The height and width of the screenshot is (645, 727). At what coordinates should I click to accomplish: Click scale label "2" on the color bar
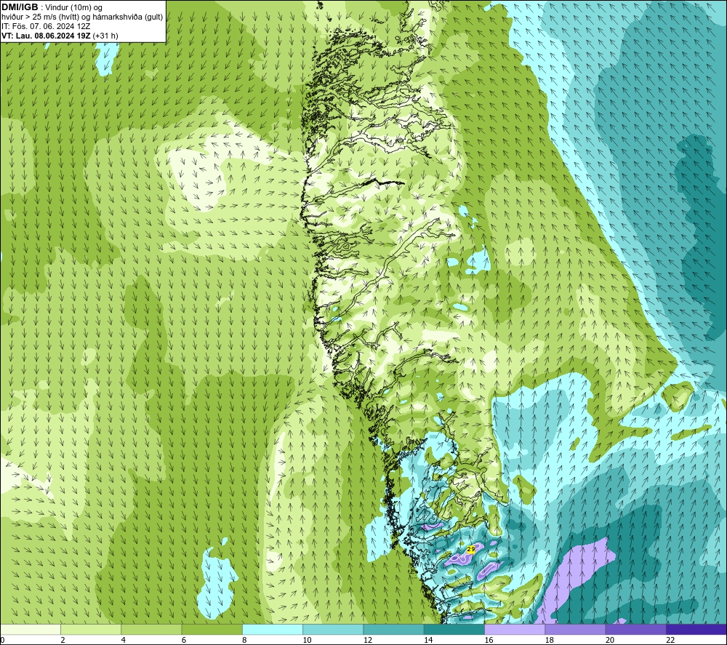63,641
